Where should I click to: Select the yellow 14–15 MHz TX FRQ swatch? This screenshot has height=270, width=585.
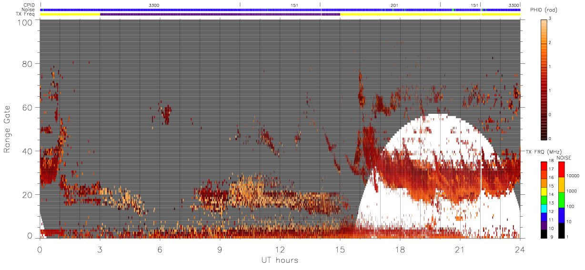(544, 191)
